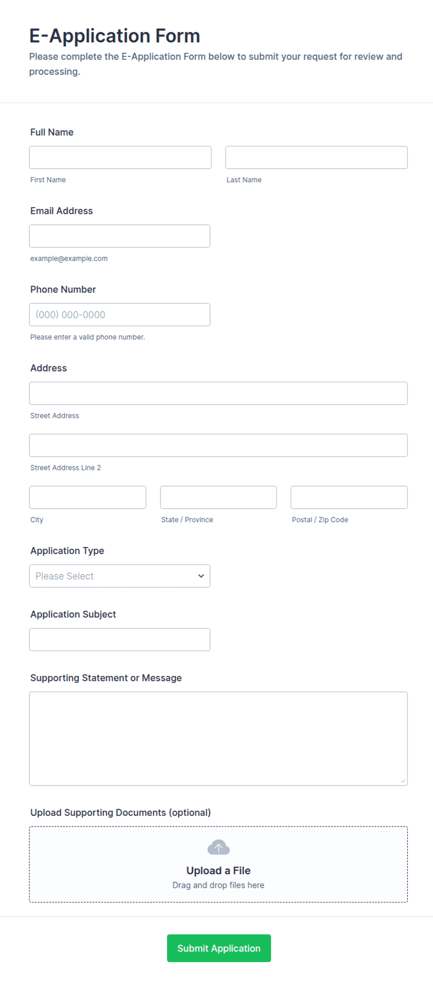Screen dimensions: 433x985
Task: Select the Email Address input box
Action: pyautogui.click(x=120, y=236)
